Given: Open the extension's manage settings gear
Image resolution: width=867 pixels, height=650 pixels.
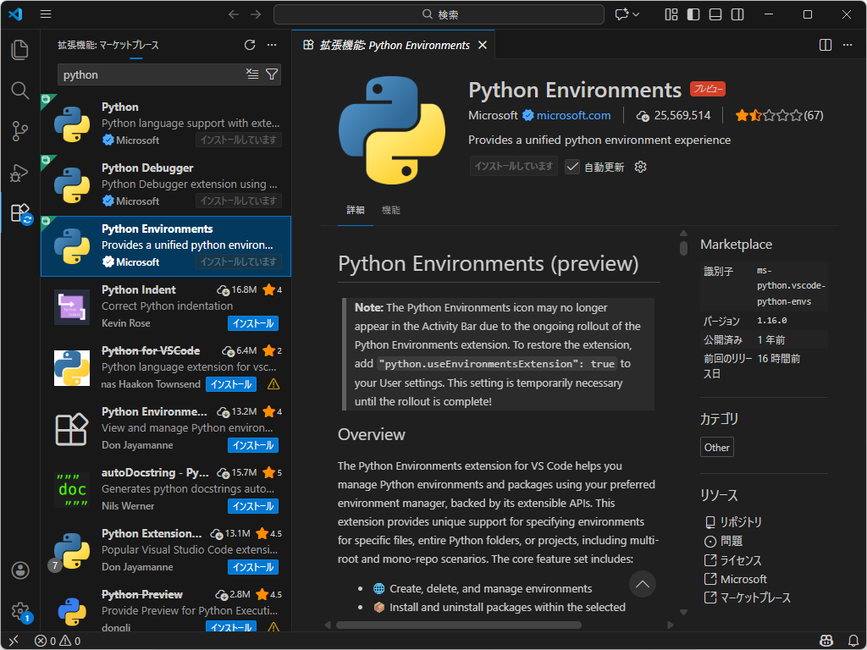Looking at the screenshot, I should pyautogui.click(x=641, y=167).
